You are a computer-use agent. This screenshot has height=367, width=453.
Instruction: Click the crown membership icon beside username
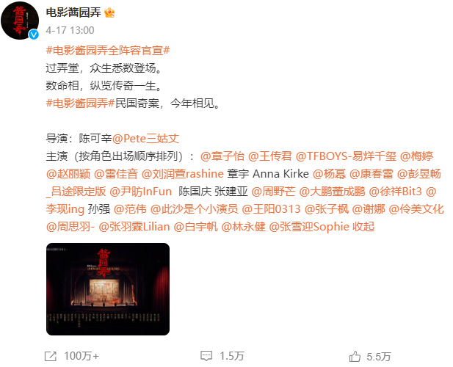pos(109,12)
